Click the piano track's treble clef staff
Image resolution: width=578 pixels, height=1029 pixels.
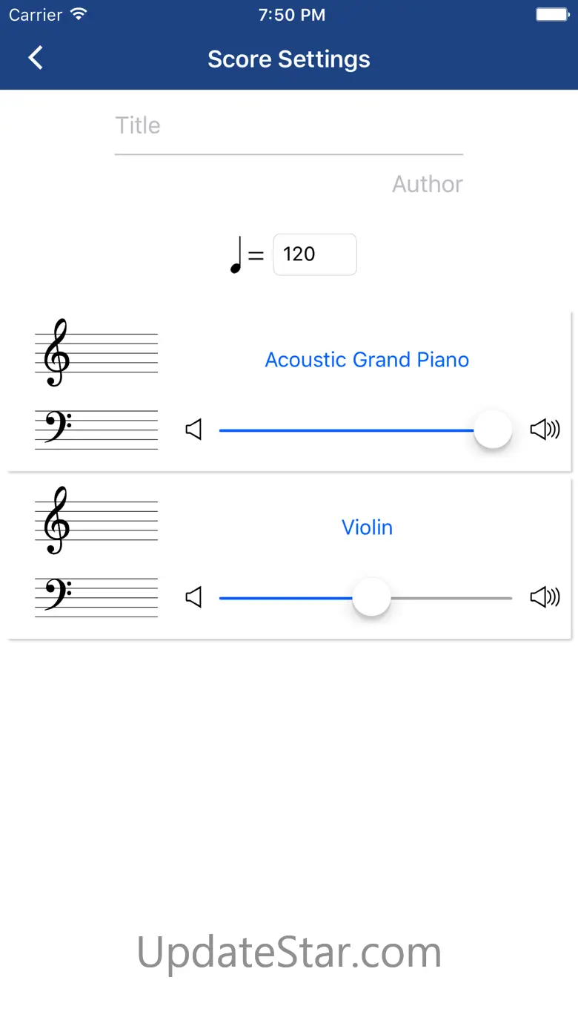pos(96,353)
